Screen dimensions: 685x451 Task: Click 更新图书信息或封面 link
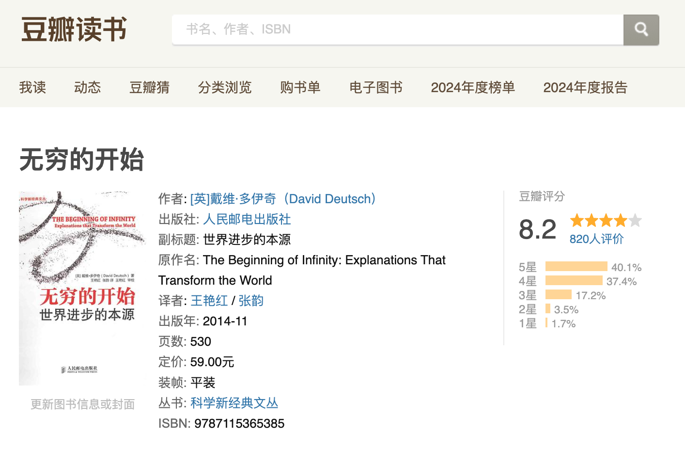tap(82, 404)
